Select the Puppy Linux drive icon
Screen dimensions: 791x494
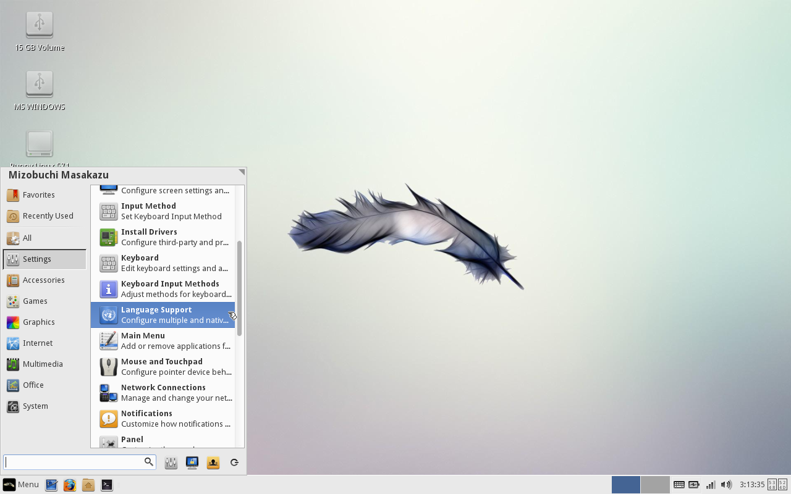pyautogui.click(x=40, y=148)
